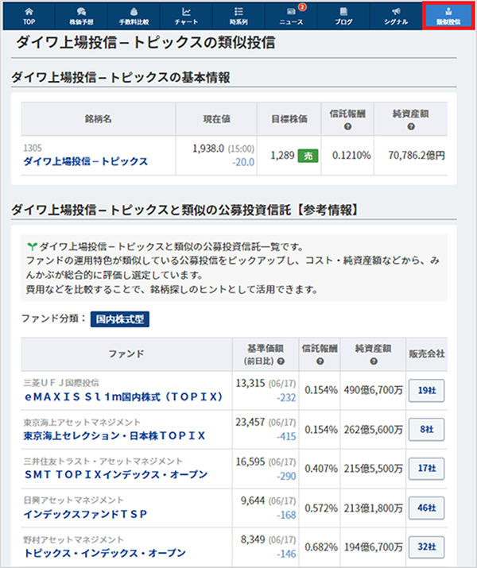Go to the チャート tab
The image size is (477, 568).
point(186,17)
